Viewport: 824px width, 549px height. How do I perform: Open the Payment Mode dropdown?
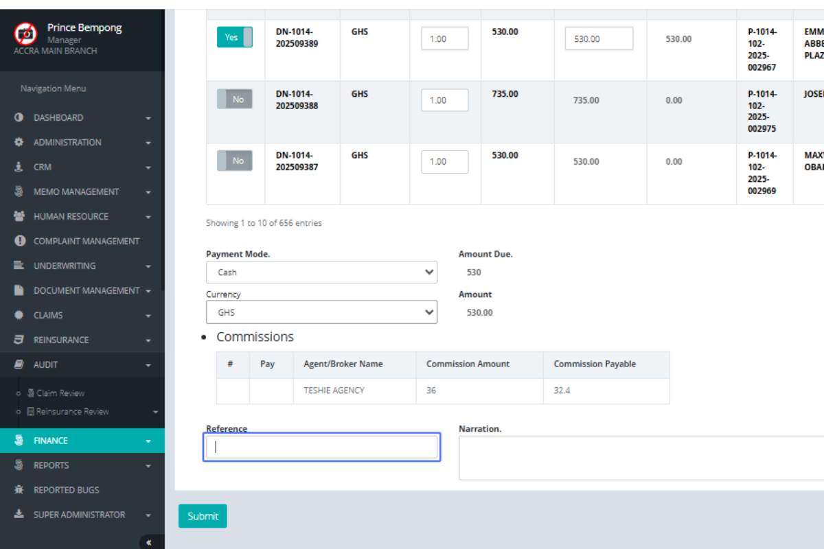point(321,272)
